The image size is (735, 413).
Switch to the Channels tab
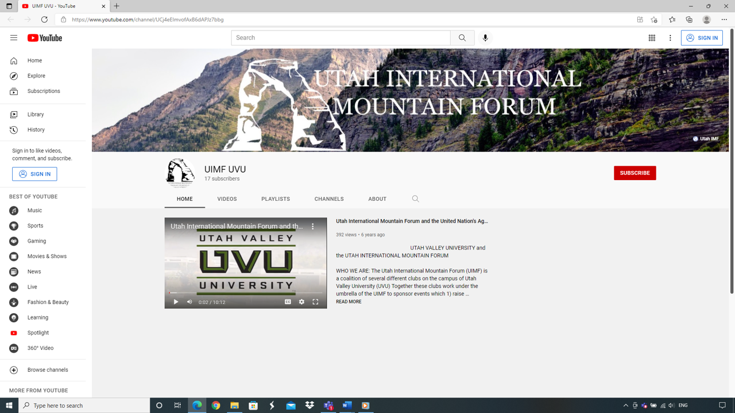[x=329, y=199]
